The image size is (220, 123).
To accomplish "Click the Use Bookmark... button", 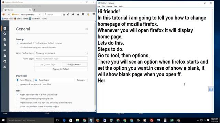I will coord(75,65).
